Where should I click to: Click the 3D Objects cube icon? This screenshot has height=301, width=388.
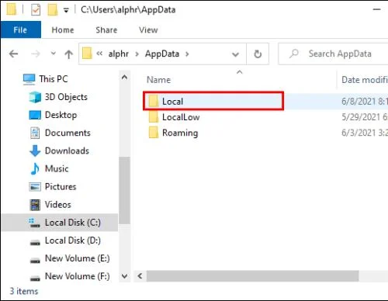coord(35,97)
